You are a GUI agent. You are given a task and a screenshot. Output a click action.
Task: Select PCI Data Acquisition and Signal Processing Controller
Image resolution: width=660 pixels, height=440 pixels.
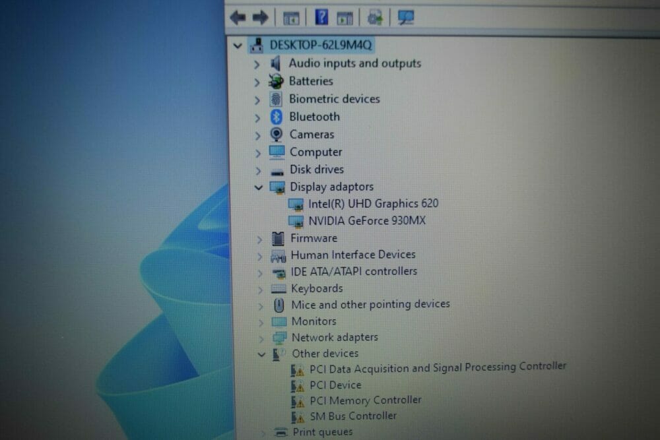point(438,367)
